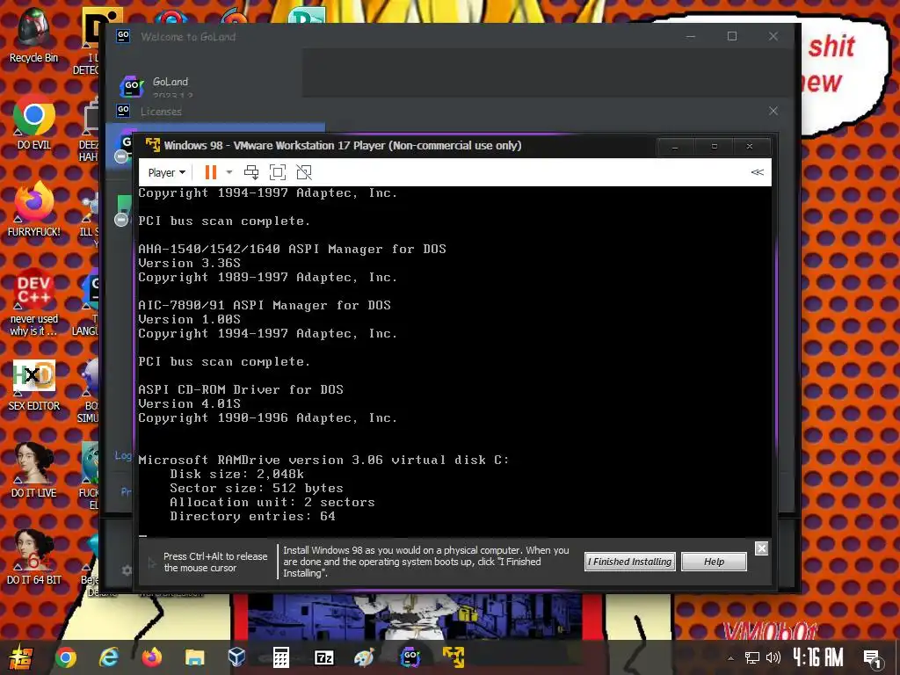Open Paint from the taskbar

(365, 657)
